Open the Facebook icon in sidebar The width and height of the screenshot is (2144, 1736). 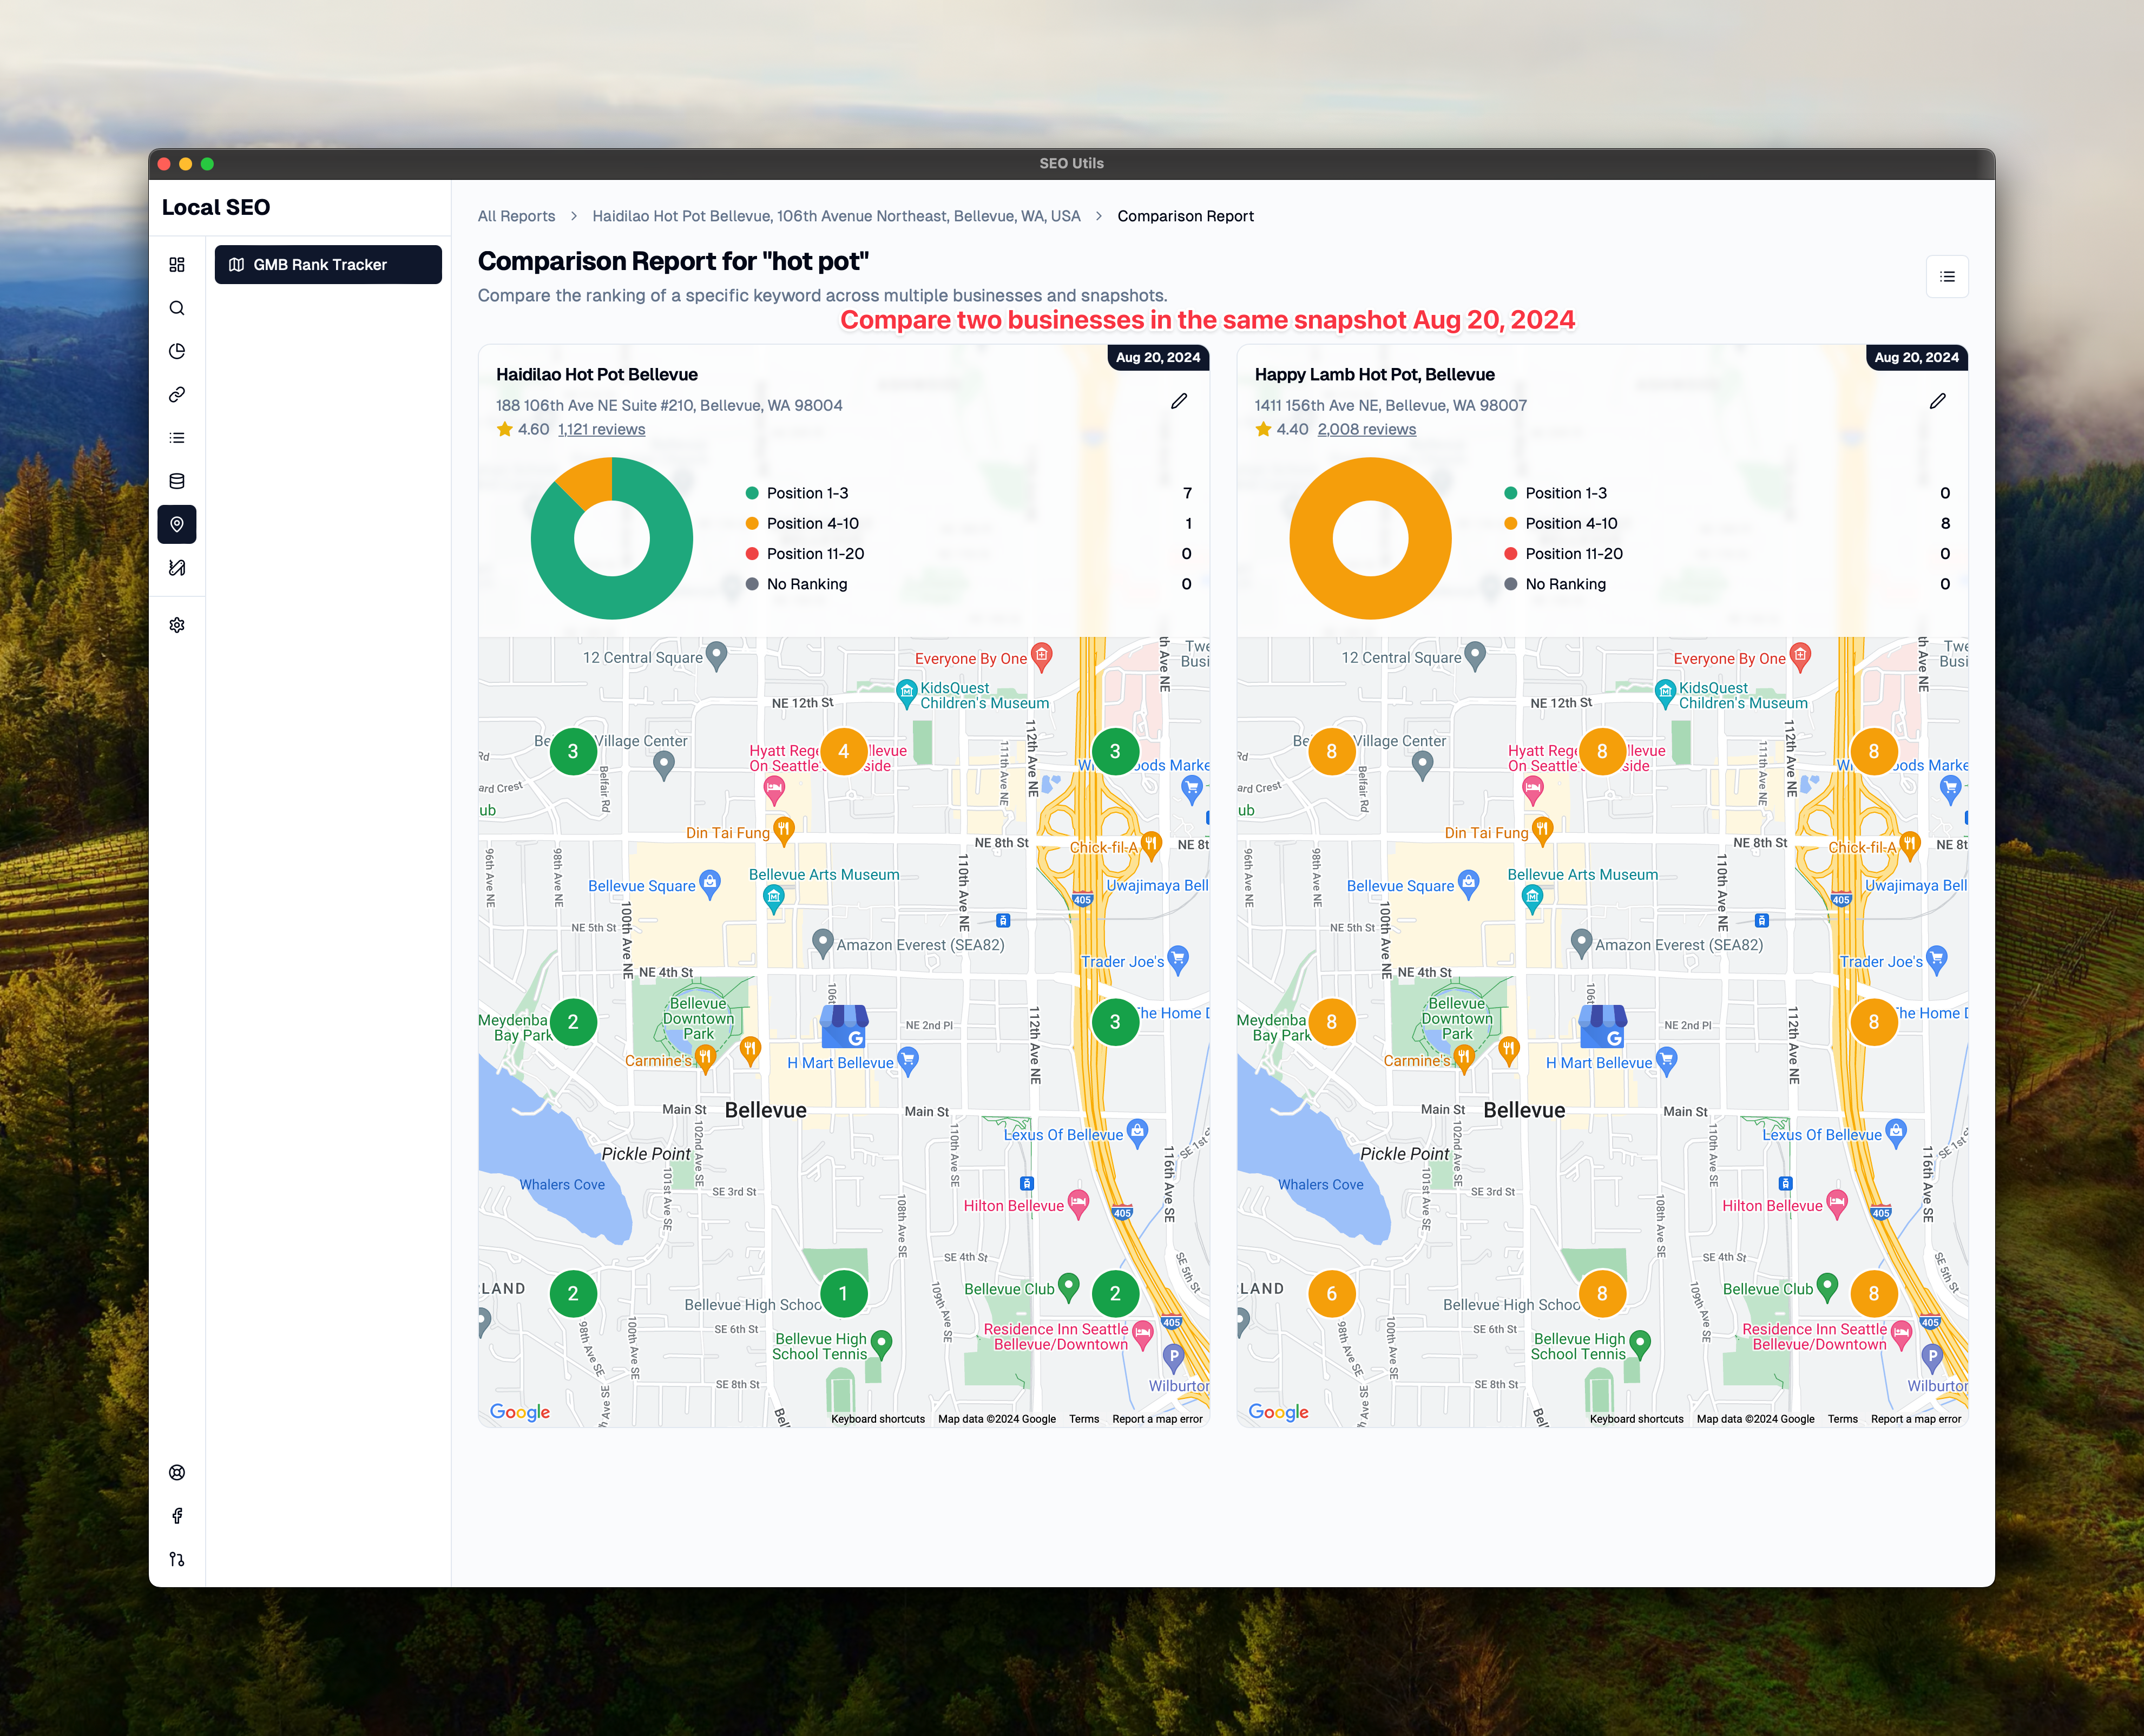(177, 1516)
